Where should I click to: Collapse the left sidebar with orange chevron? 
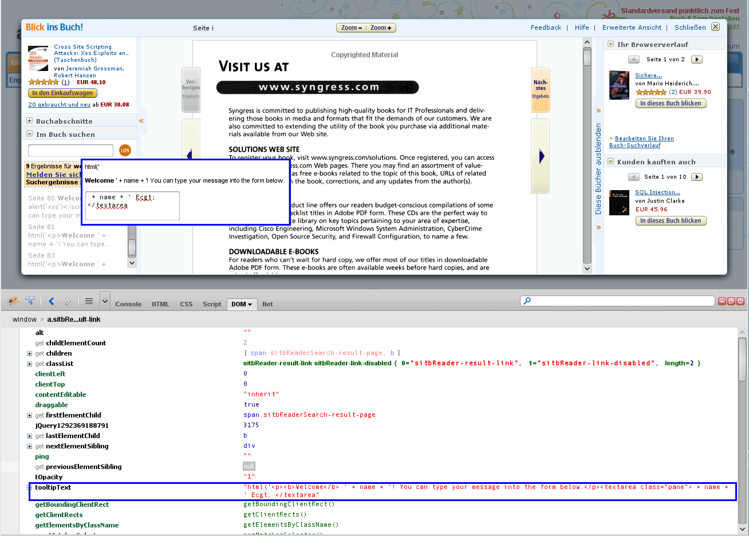tap(141, 121)
